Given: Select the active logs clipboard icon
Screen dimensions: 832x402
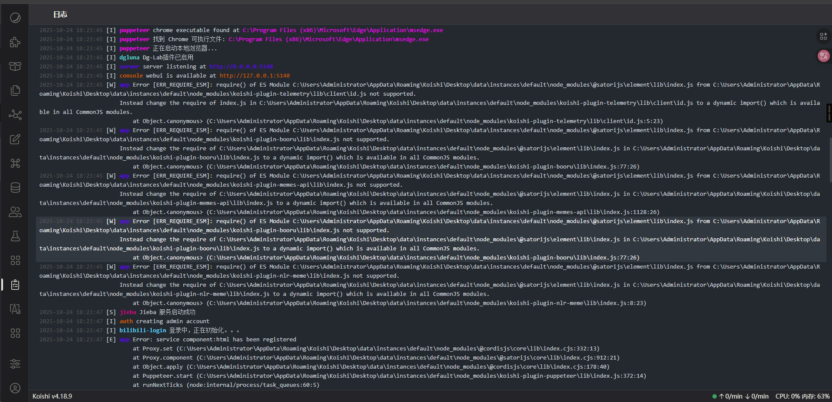Looking at the screenshot, I should (15, 285).
